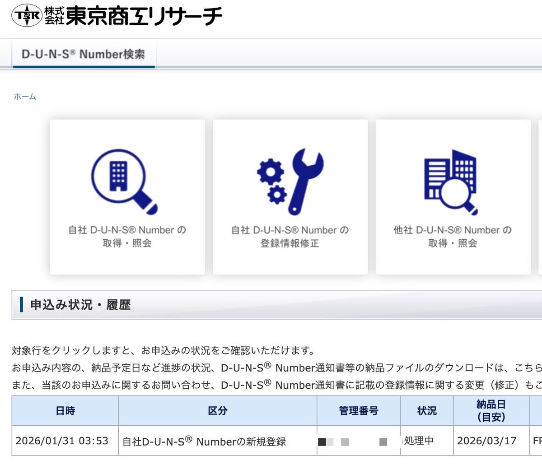Image resolution: width=542 pixels, height=465 pixels.
Task: Click the 申込み状況・履歴 section header
Action: coord(276,305)
